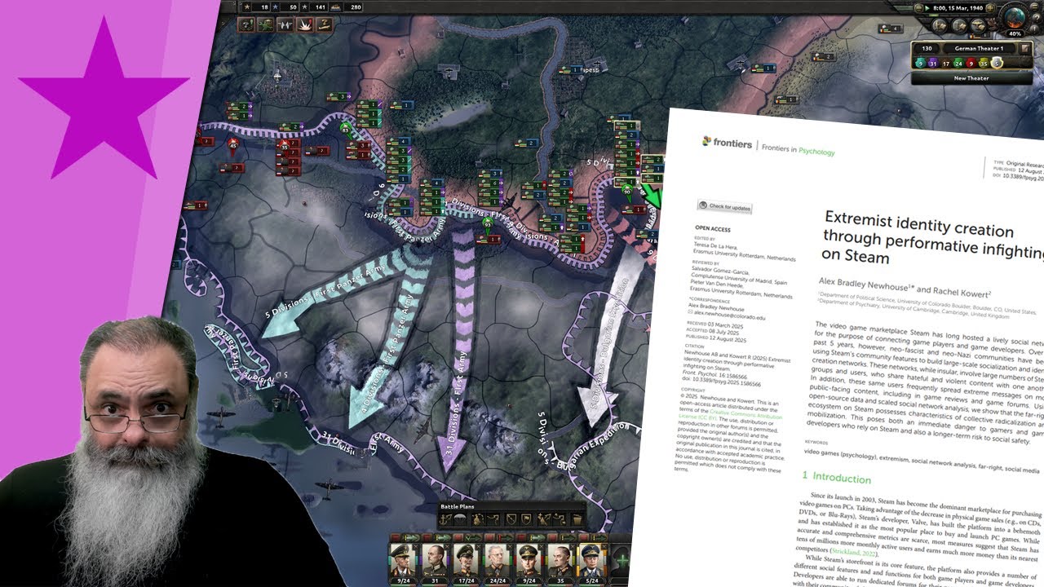Click the exclamation mark button below help
Viewport: 1044px width, 587px height.
[1034, 29]
